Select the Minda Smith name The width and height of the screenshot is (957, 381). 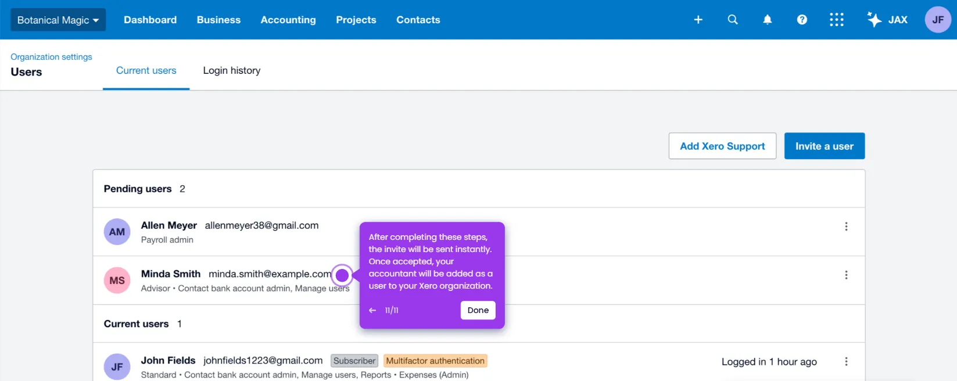[x=171, y=274]
